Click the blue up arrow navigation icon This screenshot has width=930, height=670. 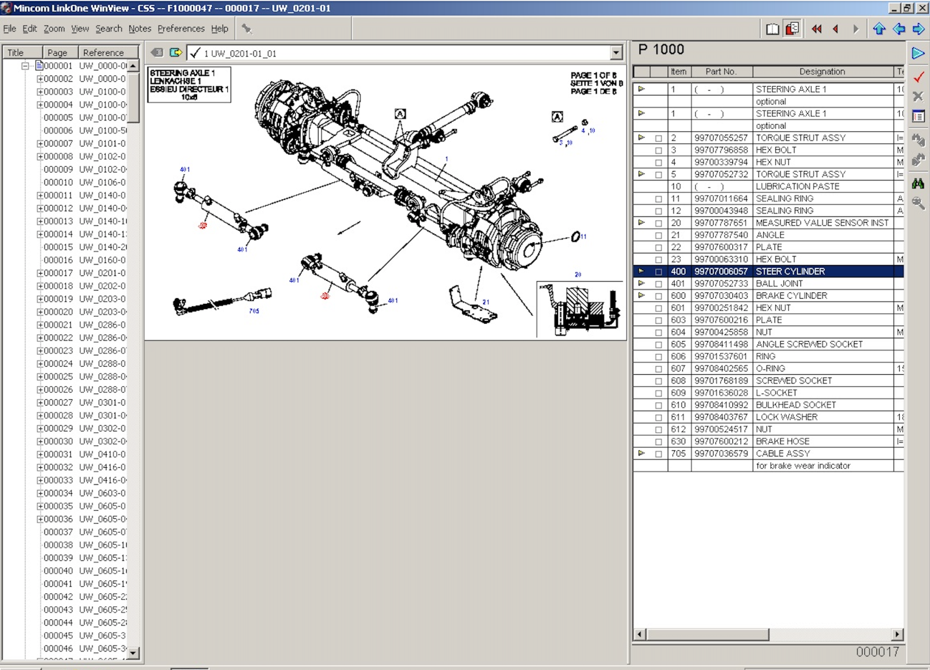pos(879,29)
